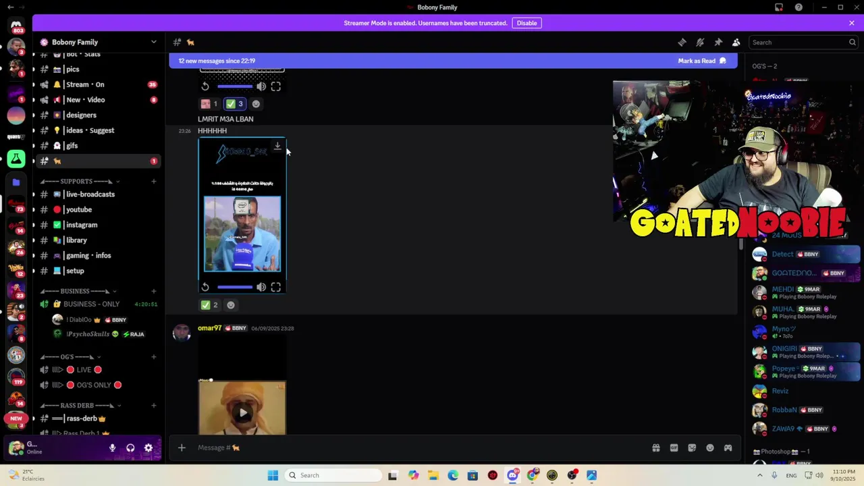Viewport: 864px width, 486px height.
Task: Add a channel to the SUPPORTS category
Action: (x=154, y=181)
